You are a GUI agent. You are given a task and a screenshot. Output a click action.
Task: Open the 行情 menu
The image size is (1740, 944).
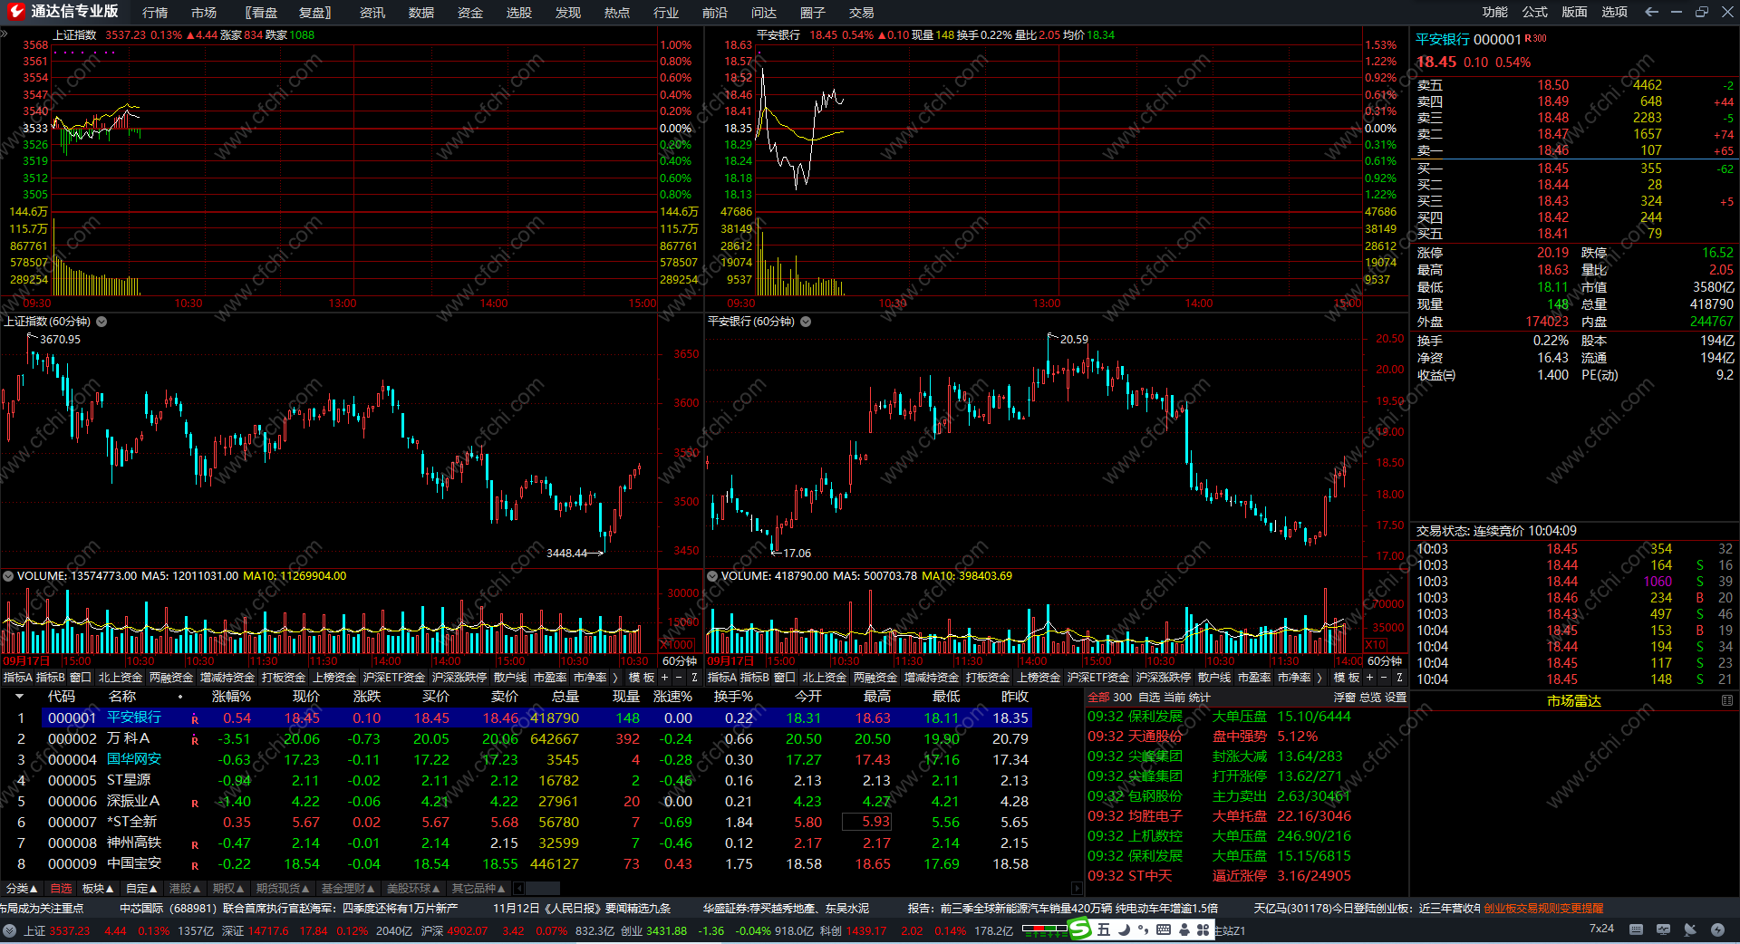155,13
